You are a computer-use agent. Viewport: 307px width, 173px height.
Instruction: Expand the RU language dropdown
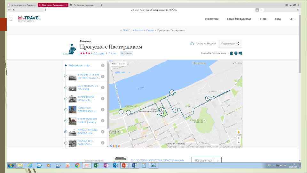coord(293,19)
